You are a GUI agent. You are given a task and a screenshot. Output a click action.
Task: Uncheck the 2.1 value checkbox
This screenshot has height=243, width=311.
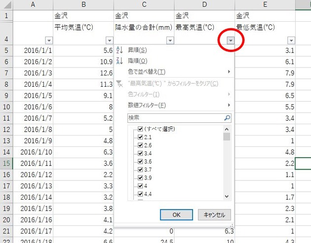[x=141, y=138]
